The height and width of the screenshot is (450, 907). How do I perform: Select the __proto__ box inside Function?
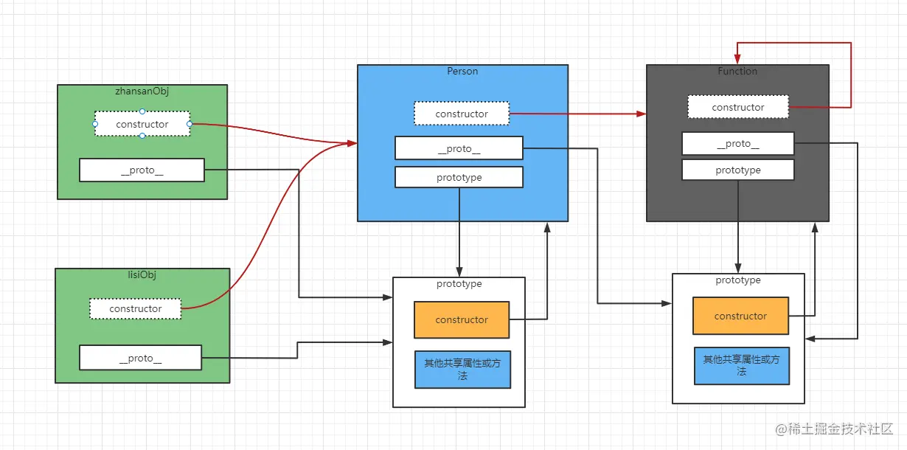[738, 143]
